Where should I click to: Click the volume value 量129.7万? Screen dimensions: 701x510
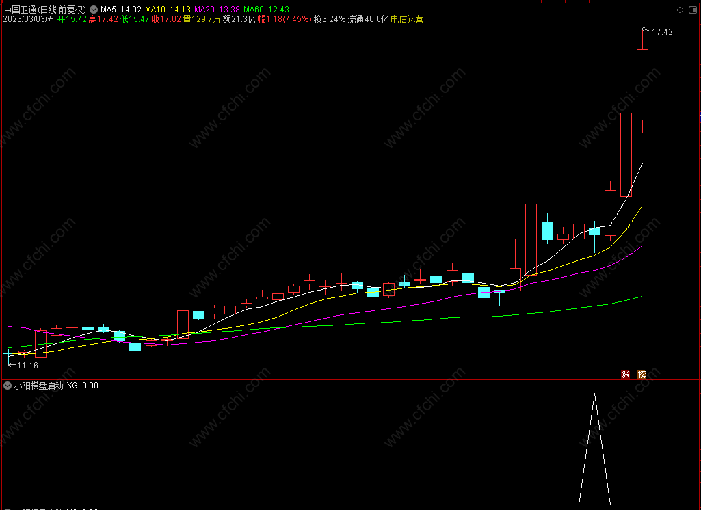[x=202, y=19]
